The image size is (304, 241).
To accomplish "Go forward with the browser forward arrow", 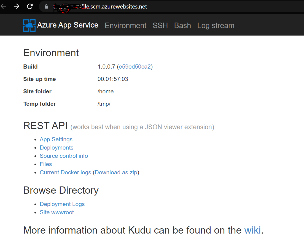I will point(17,6).
